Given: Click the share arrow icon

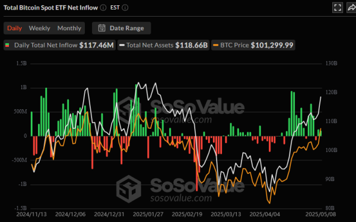Looking at the screenshot, I should tap(351, 8).
